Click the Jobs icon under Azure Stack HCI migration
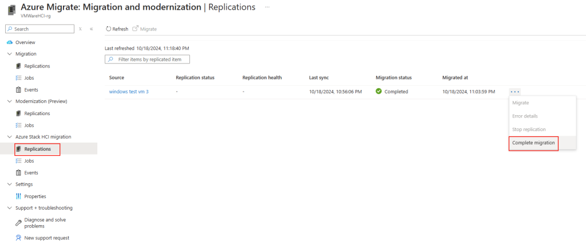This screenshot has height=244, width=586. click(x=18, y=161)
